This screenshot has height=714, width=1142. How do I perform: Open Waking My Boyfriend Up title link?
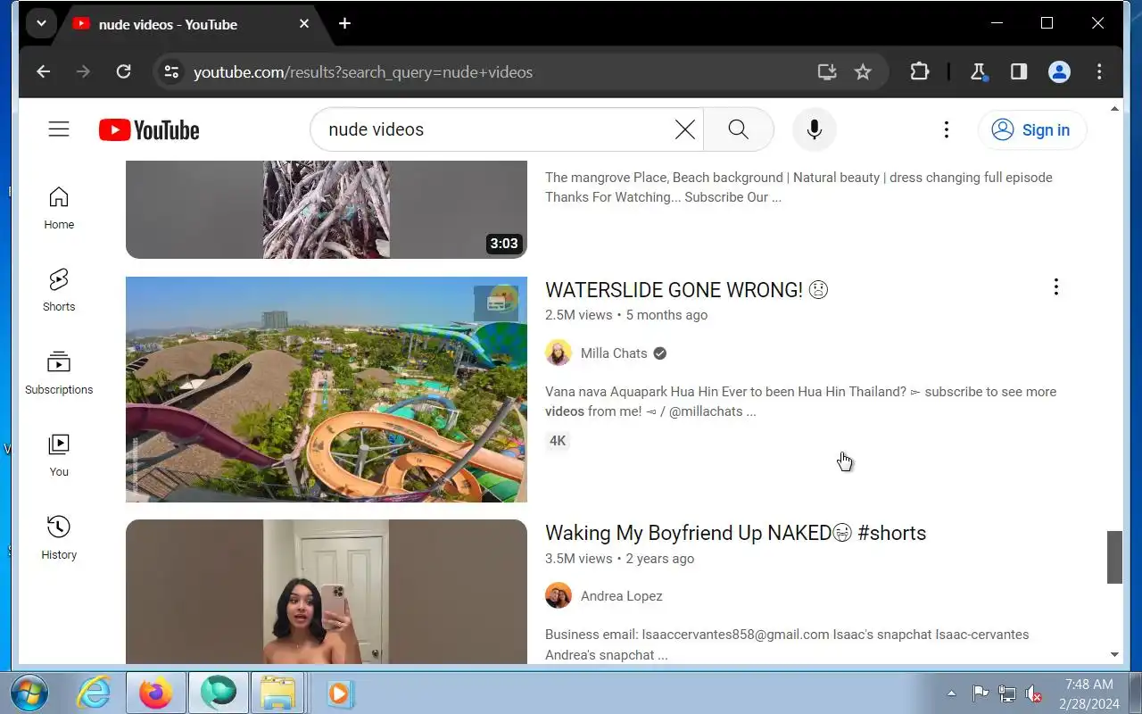(x=736, y=533)
